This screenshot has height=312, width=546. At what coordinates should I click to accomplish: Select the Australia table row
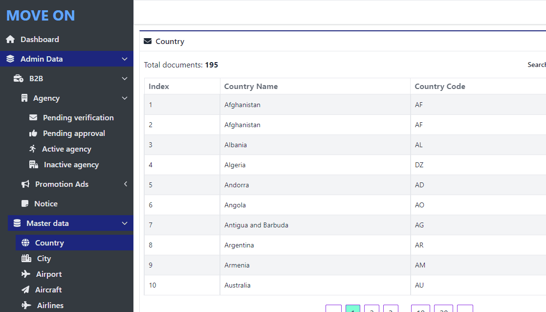238,285
